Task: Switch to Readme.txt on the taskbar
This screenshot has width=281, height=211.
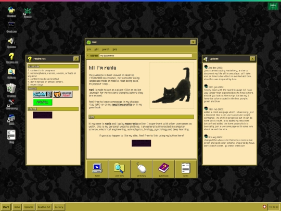Action: click(x=44, y=207)
